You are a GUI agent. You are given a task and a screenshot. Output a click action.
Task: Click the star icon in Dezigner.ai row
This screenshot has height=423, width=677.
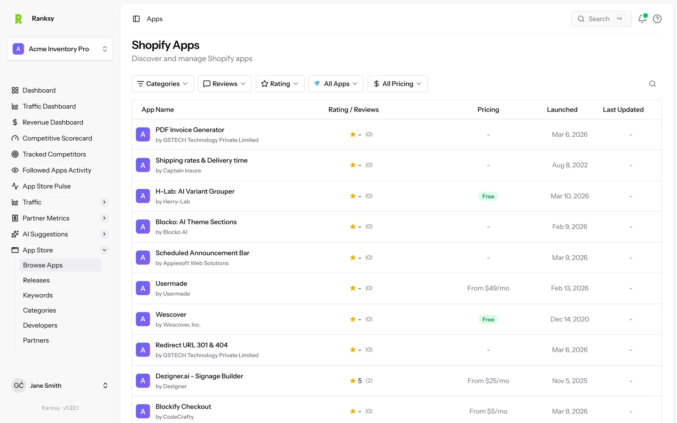tap(353, 381)
